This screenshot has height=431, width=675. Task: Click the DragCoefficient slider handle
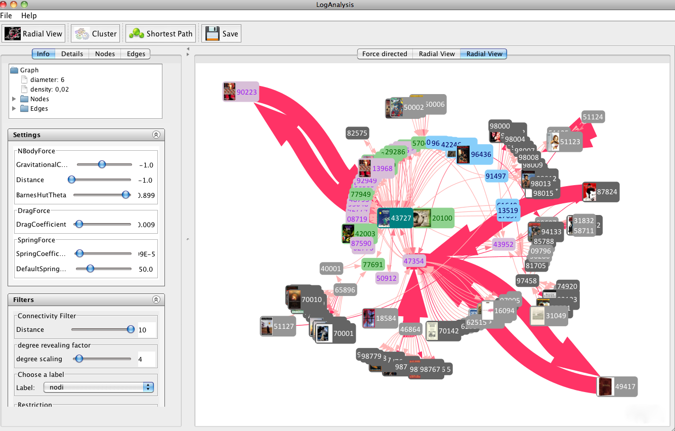click(x=78, y=224)
